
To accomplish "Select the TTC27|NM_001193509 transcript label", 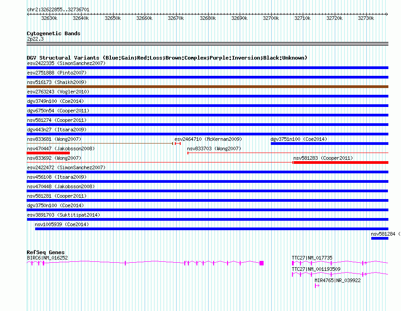I will (316, 269).
